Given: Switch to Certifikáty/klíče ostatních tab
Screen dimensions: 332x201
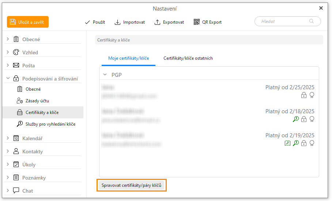Looking at the screenshot, I should pyautogui.click(x=188, y=58).
